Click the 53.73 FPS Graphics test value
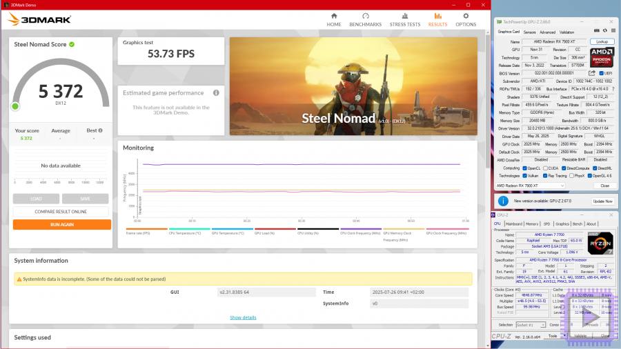 pyautogui.click(x=171, y=54)
